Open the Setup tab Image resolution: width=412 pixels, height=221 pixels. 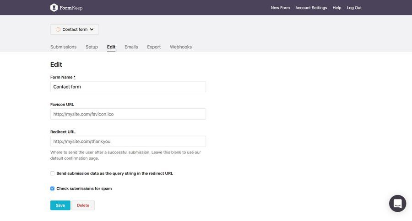92,47
